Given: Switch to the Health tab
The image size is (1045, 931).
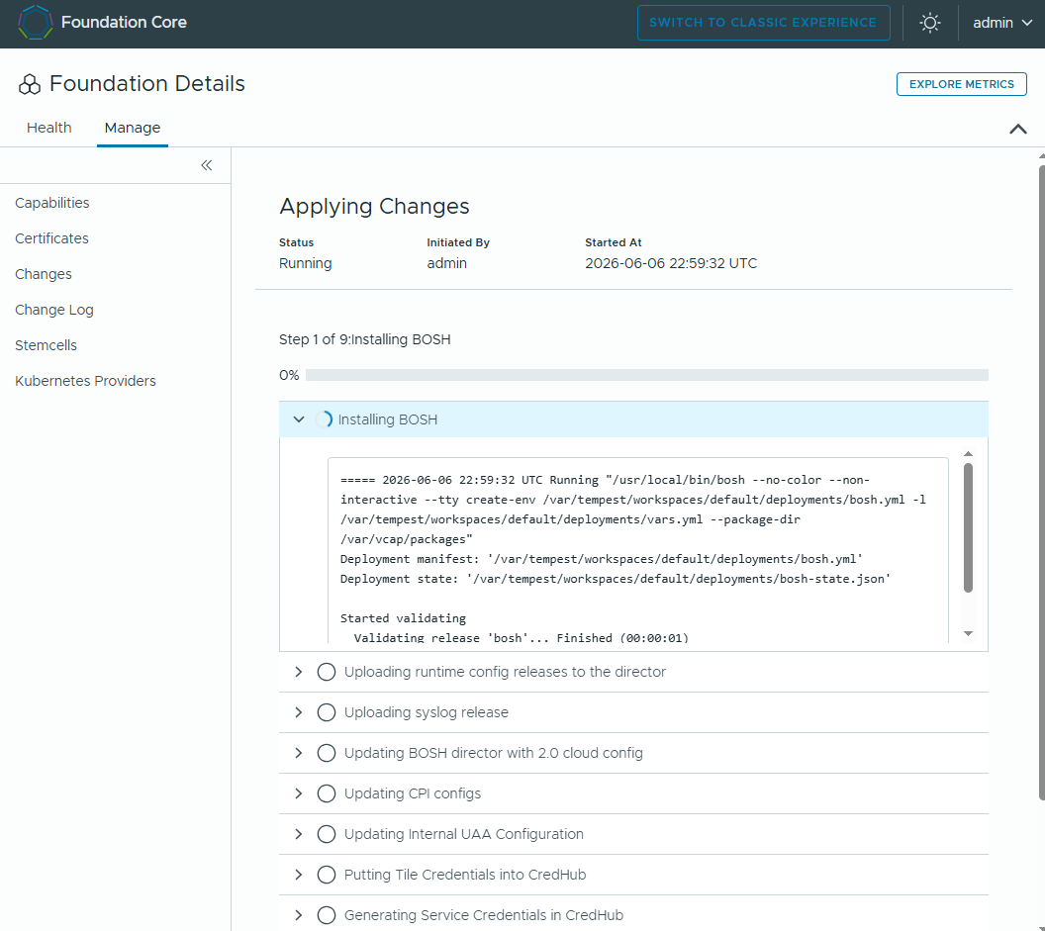Looking at the screenshot, I should click(x=48, y=128).
